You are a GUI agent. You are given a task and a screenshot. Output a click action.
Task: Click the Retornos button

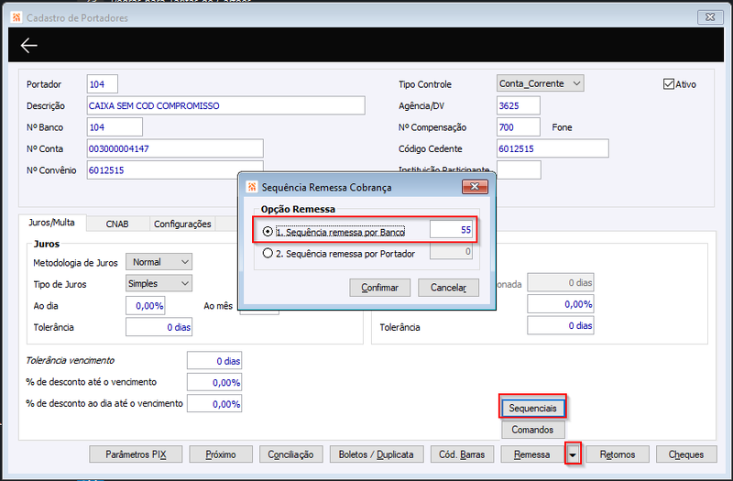(618, 454)
